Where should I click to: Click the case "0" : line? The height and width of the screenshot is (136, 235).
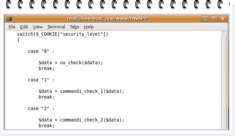[x=41, y=52]
